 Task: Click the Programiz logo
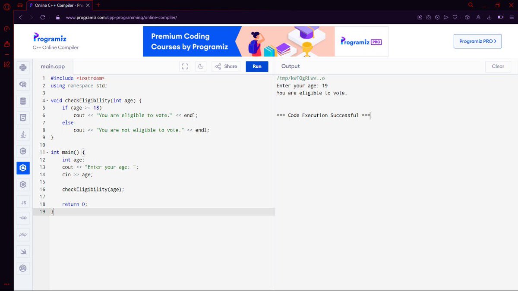50,38
